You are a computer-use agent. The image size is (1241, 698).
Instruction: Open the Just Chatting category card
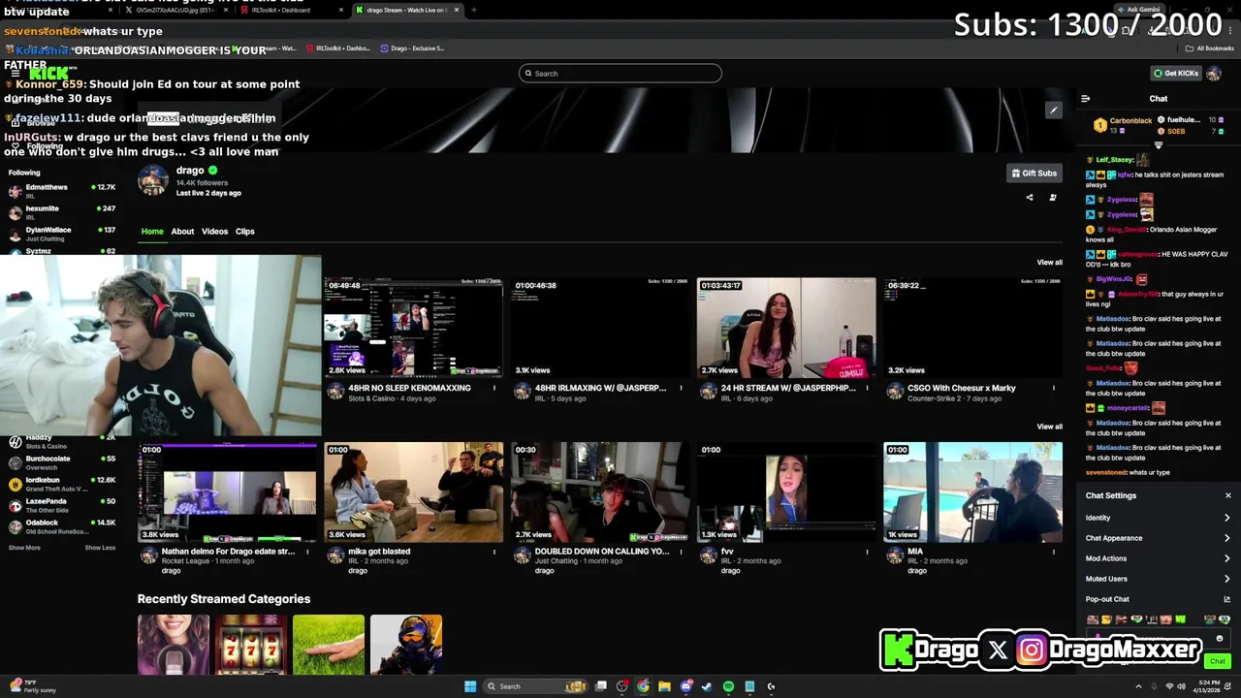tap(174, 645)
